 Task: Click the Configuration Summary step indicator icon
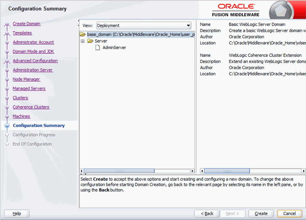pos(7,125)
